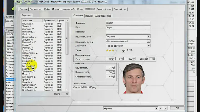Screen dimensions: 200x112
Task: Click the birth year spinner
Action: click(x=134, y=59)
